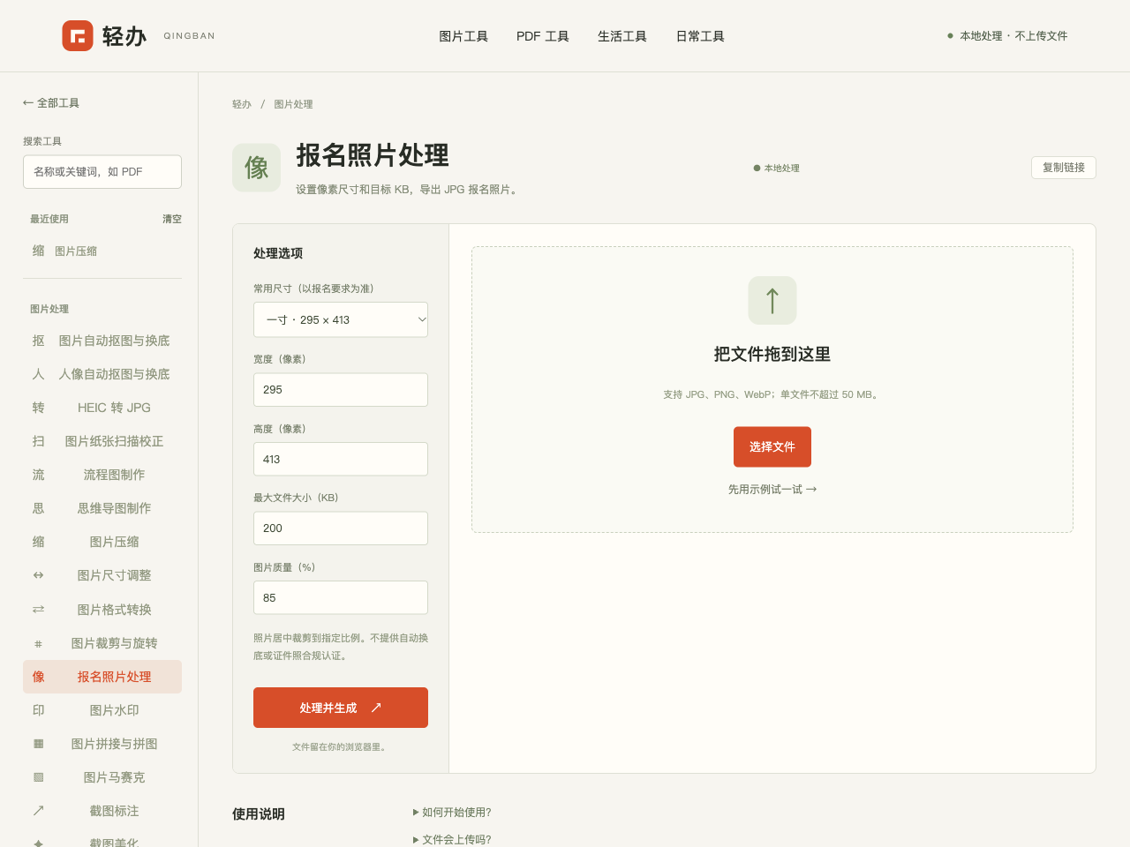Click 轻办 breadcrumb link
The width and height of the screenshot is (1130, 847).
(x=242, y=104)
